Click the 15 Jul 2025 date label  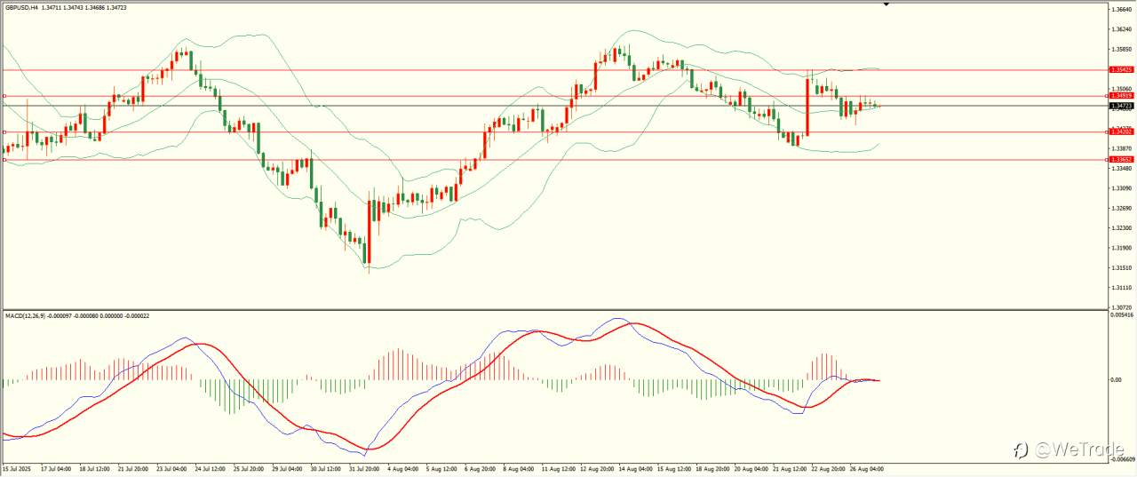(x=17, y=468)
